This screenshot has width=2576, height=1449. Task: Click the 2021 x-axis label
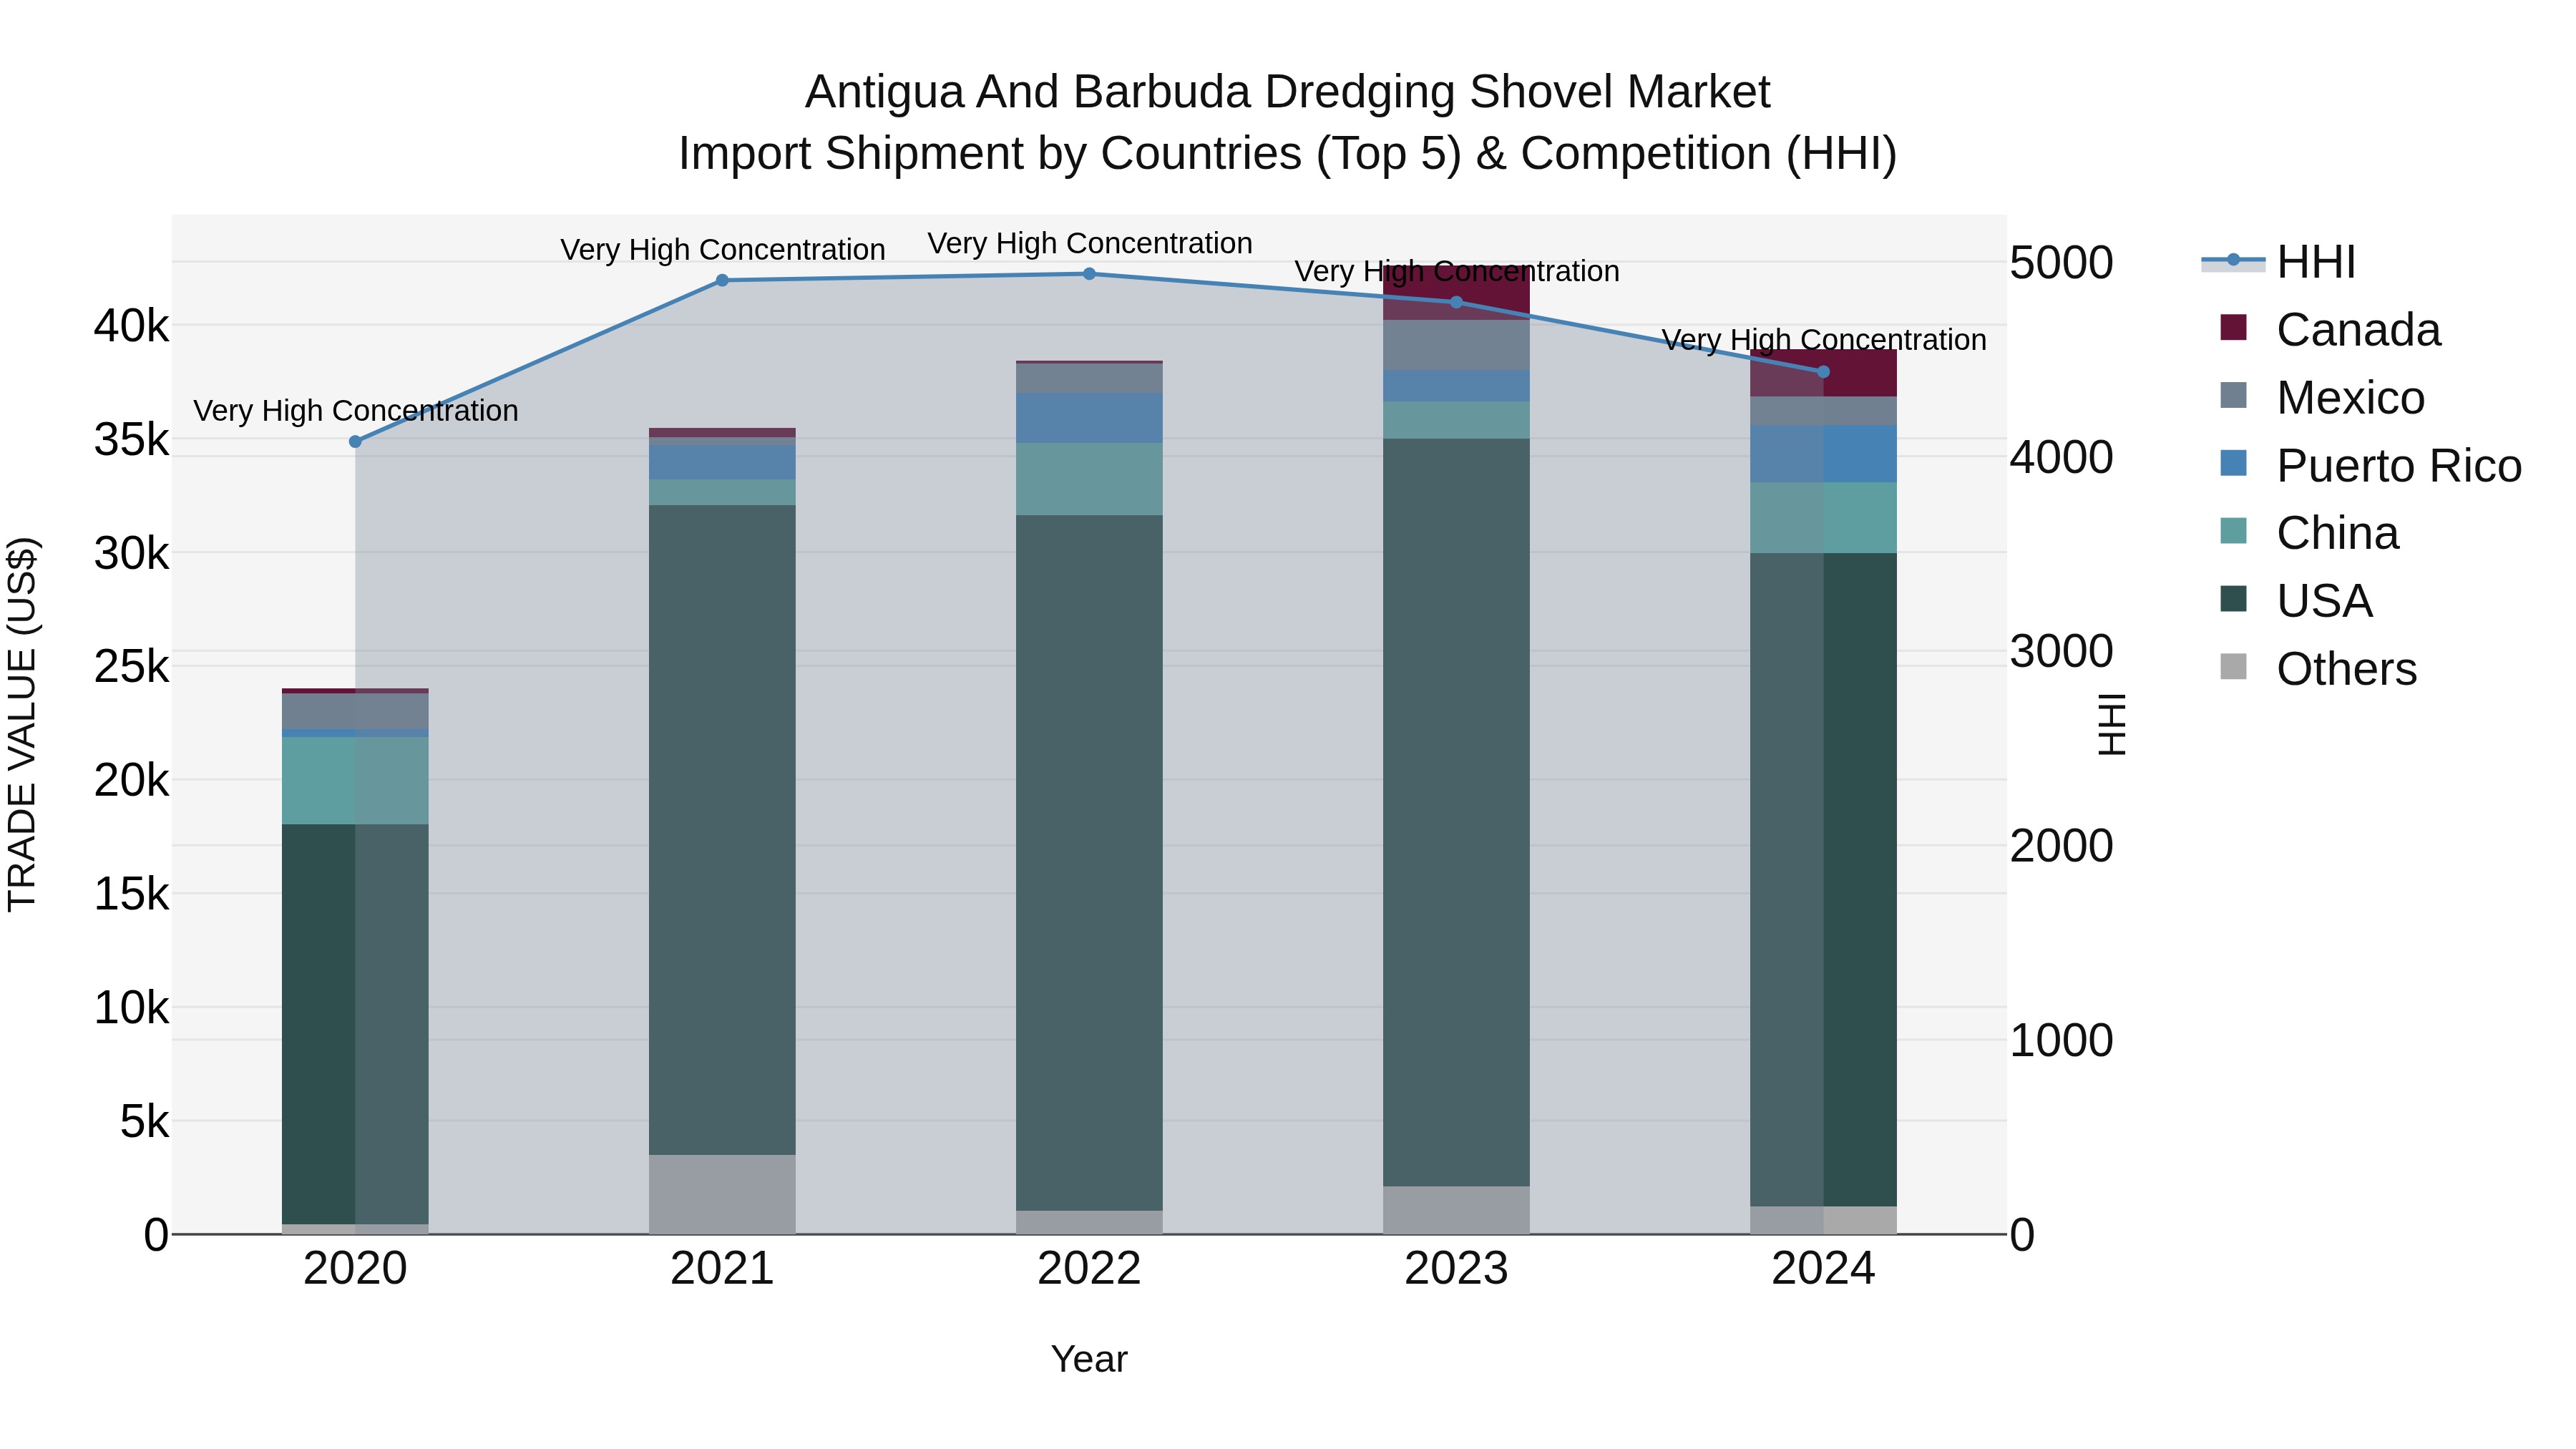click(722, 1269)
